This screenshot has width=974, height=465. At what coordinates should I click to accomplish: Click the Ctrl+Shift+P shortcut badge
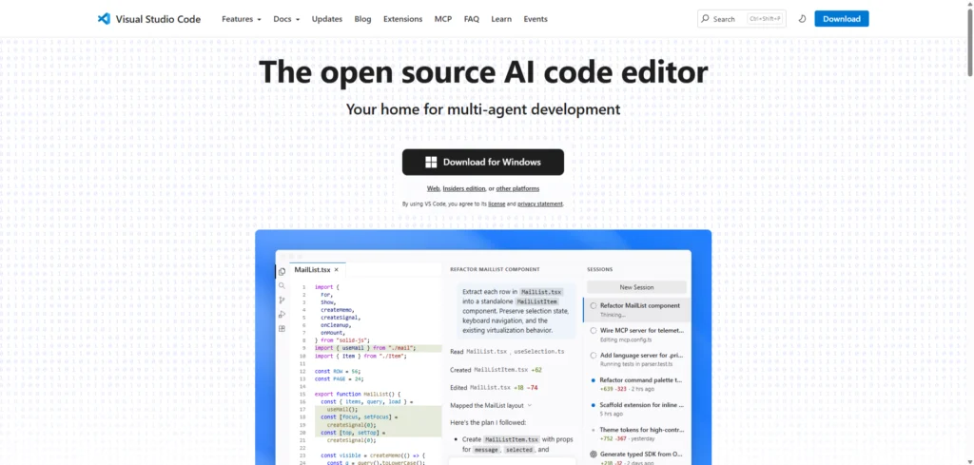click(x=766, y=19)
